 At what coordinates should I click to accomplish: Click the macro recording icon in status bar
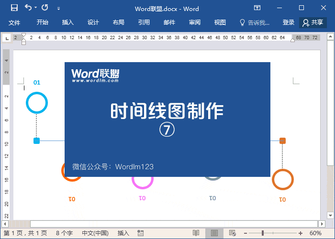[x=140, y=233]
